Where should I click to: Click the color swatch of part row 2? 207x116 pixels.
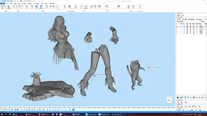[190, 27]
